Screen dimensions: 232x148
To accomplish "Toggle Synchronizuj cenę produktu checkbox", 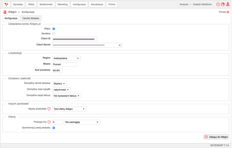I will (x=54, y=128).
